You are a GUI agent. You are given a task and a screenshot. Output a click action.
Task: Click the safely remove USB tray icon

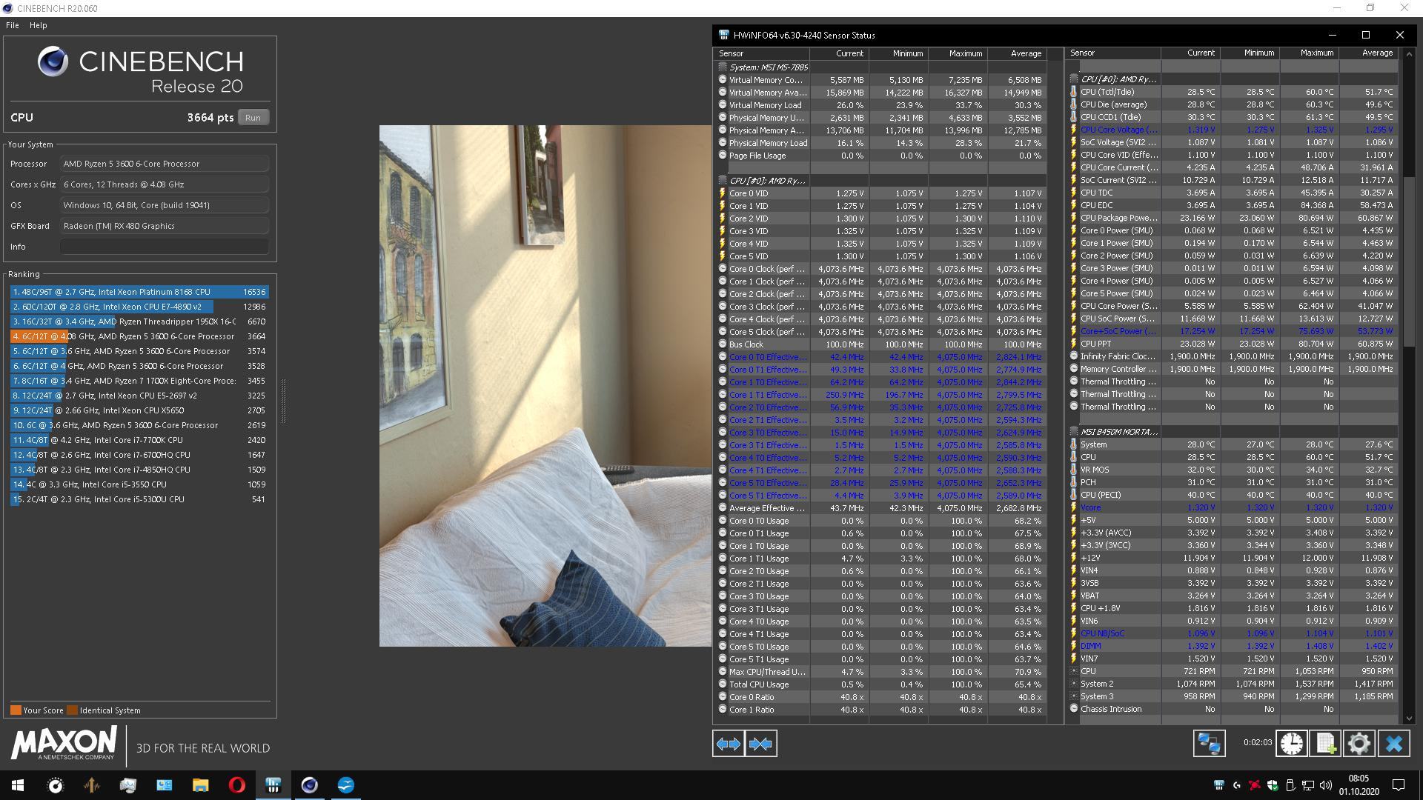tap(1290, 785)
